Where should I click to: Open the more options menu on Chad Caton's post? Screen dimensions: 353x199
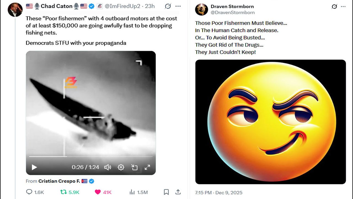178,6
